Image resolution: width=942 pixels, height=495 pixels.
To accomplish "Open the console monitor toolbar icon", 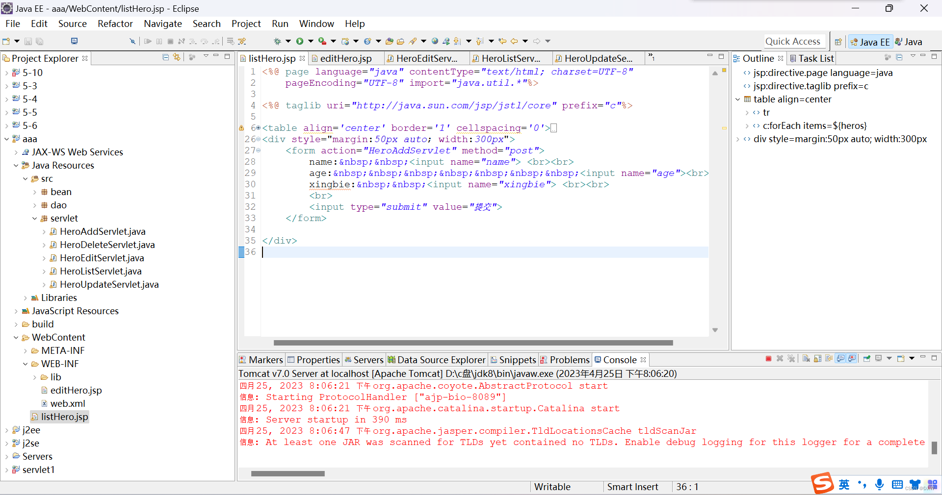I will 74,41.
